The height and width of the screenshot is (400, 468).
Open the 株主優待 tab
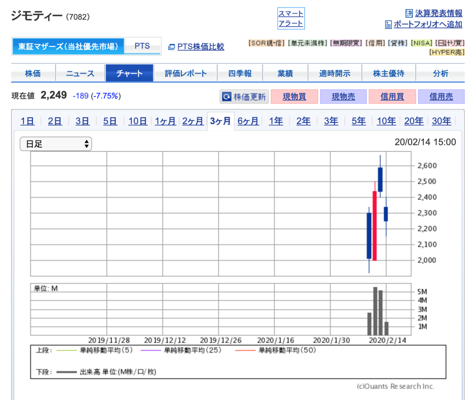pyautogui.click(x=389, y=73)
